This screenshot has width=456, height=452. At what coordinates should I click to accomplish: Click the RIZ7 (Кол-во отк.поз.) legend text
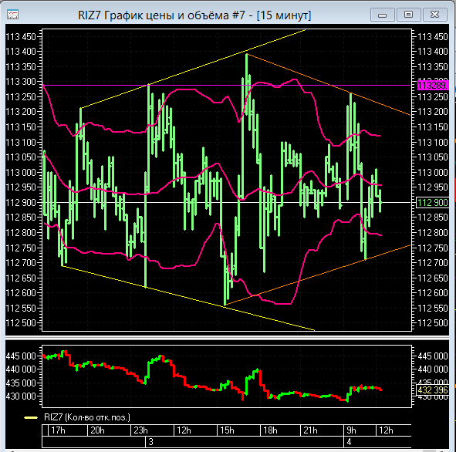pos(87,417)
